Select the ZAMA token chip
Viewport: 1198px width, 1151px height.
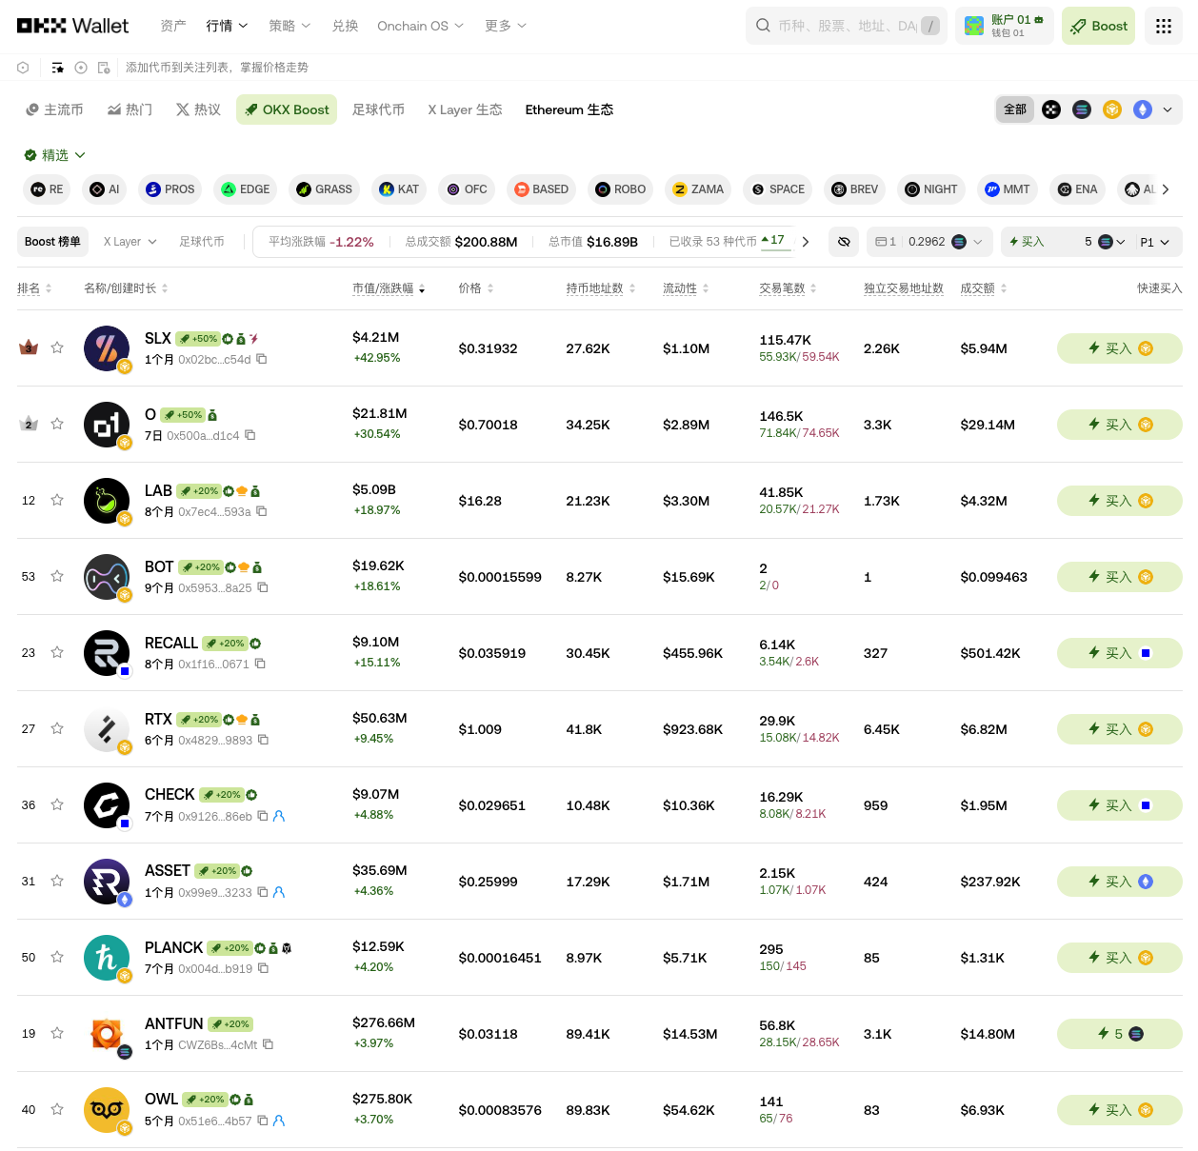pyautogui.click(x=698, y=189)
